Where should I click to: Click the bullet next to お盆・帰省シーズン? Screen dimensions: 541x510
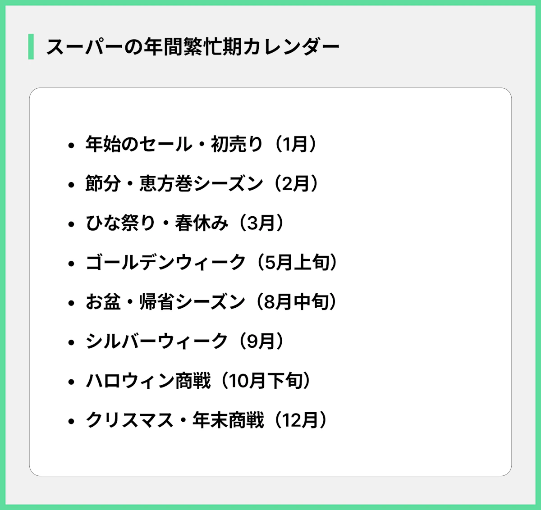pos(71,303)
